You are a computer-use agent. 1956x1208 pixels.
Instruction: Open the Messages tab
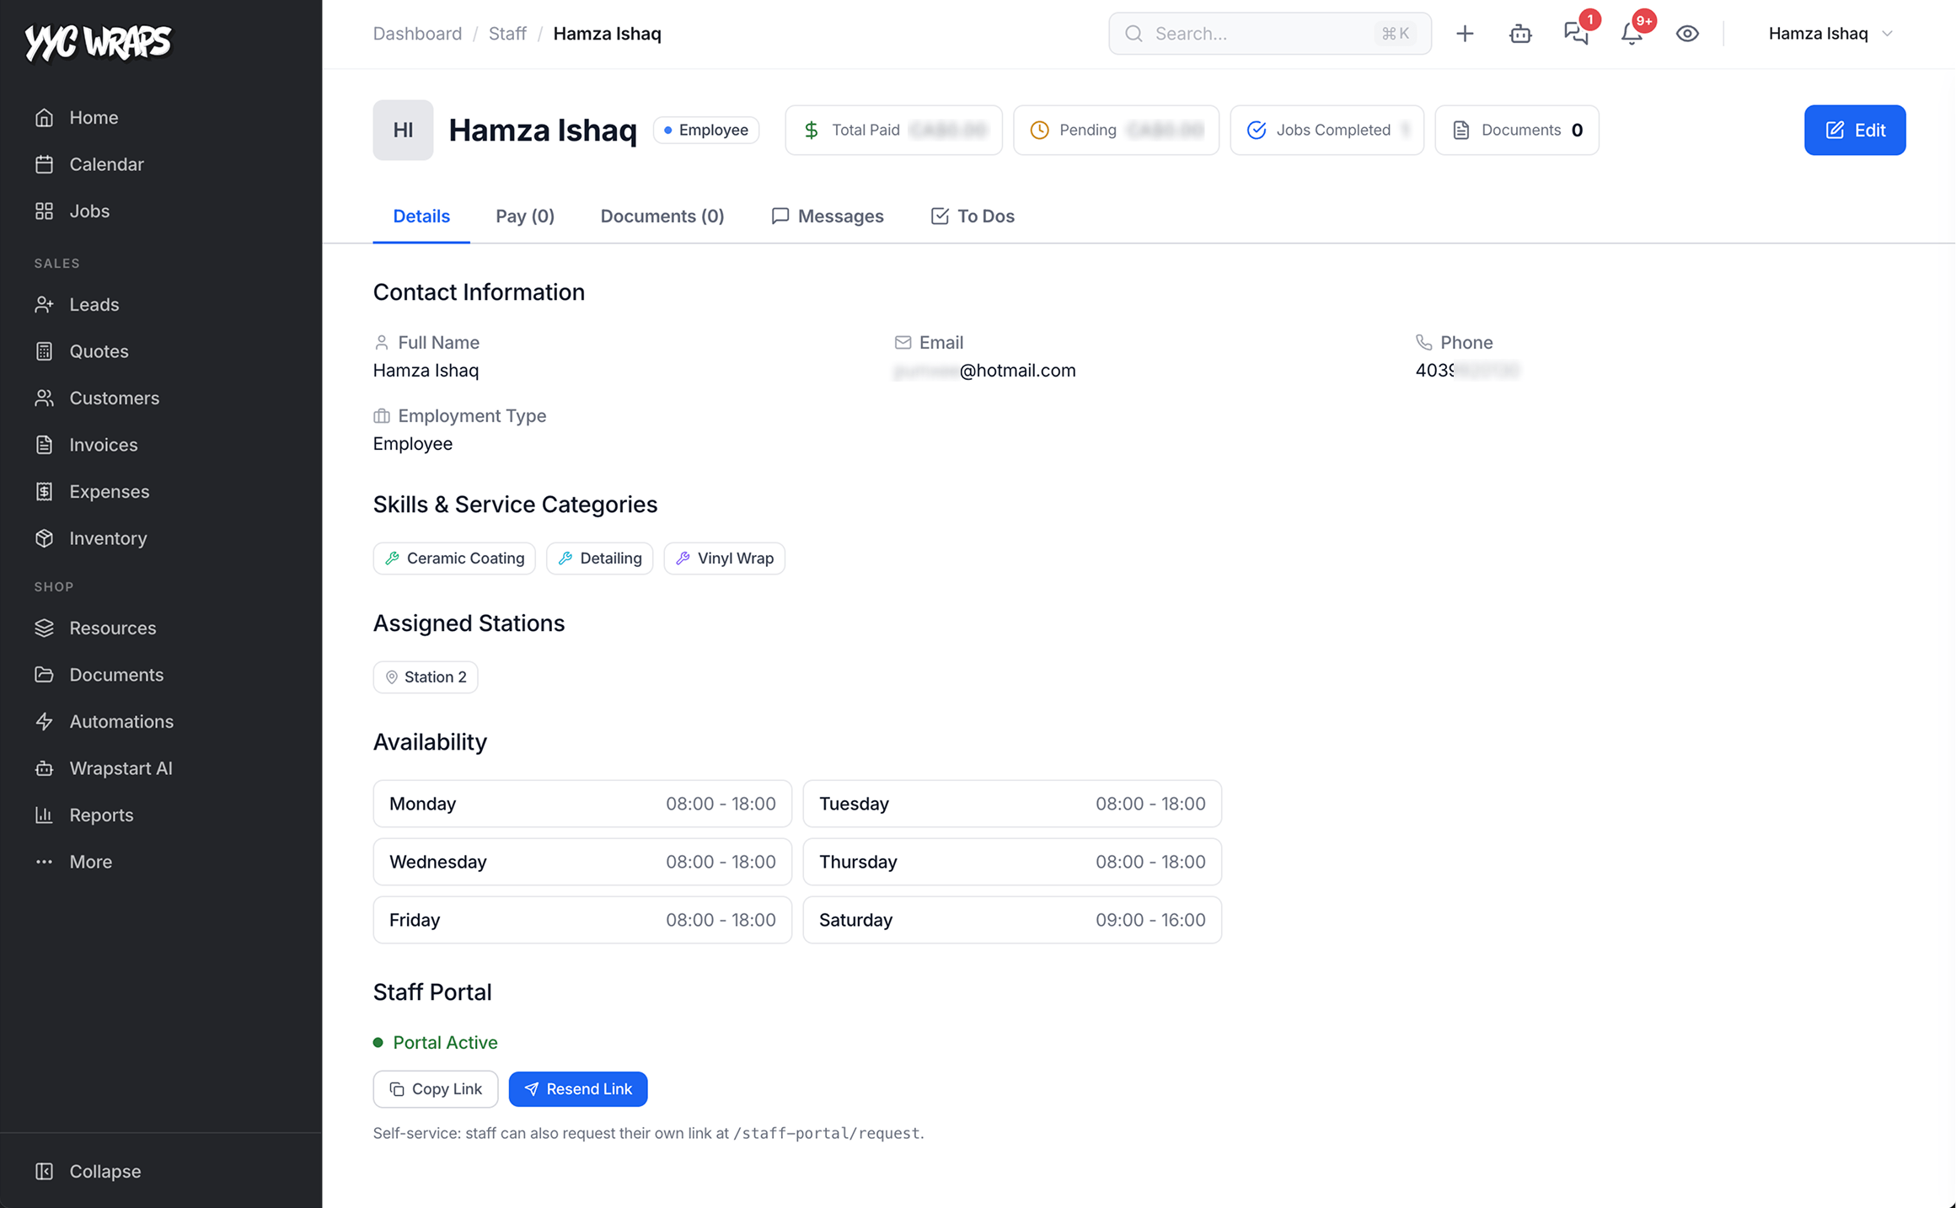(x=828, y=216)
